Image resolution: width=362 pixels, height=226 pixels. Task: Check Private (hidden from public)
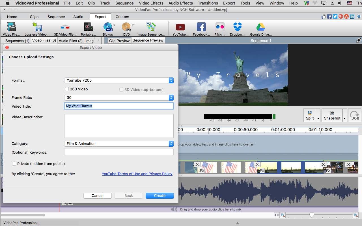(14, 164)
